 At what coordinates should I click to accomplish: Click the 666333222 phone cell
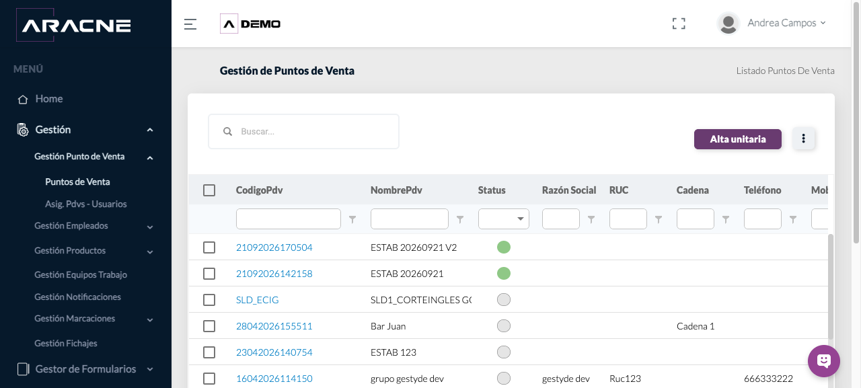(x=768, y=379)
